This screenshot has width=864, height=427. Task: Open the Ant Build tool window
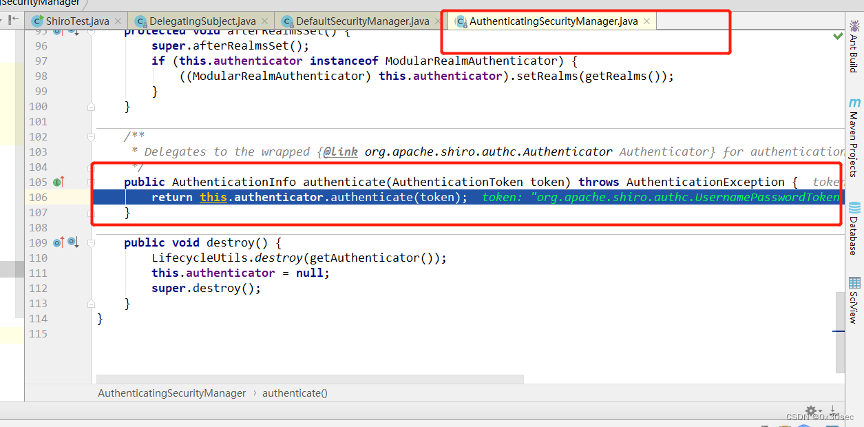coord(854,46)
